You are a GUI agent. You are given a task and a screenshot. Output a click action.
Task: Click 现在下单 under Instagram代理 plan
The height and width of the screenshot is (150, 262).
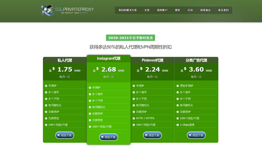(x=108, y=137)
